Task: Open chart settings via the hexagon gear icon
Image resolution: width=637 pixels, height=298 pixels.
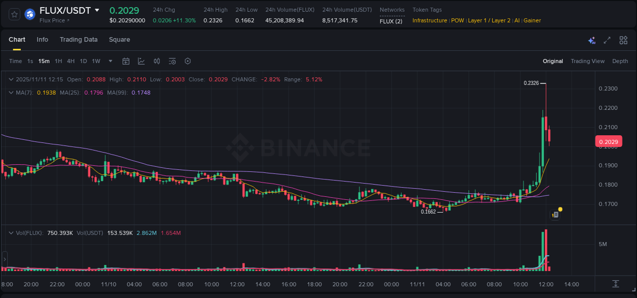Action: [188, 61]
